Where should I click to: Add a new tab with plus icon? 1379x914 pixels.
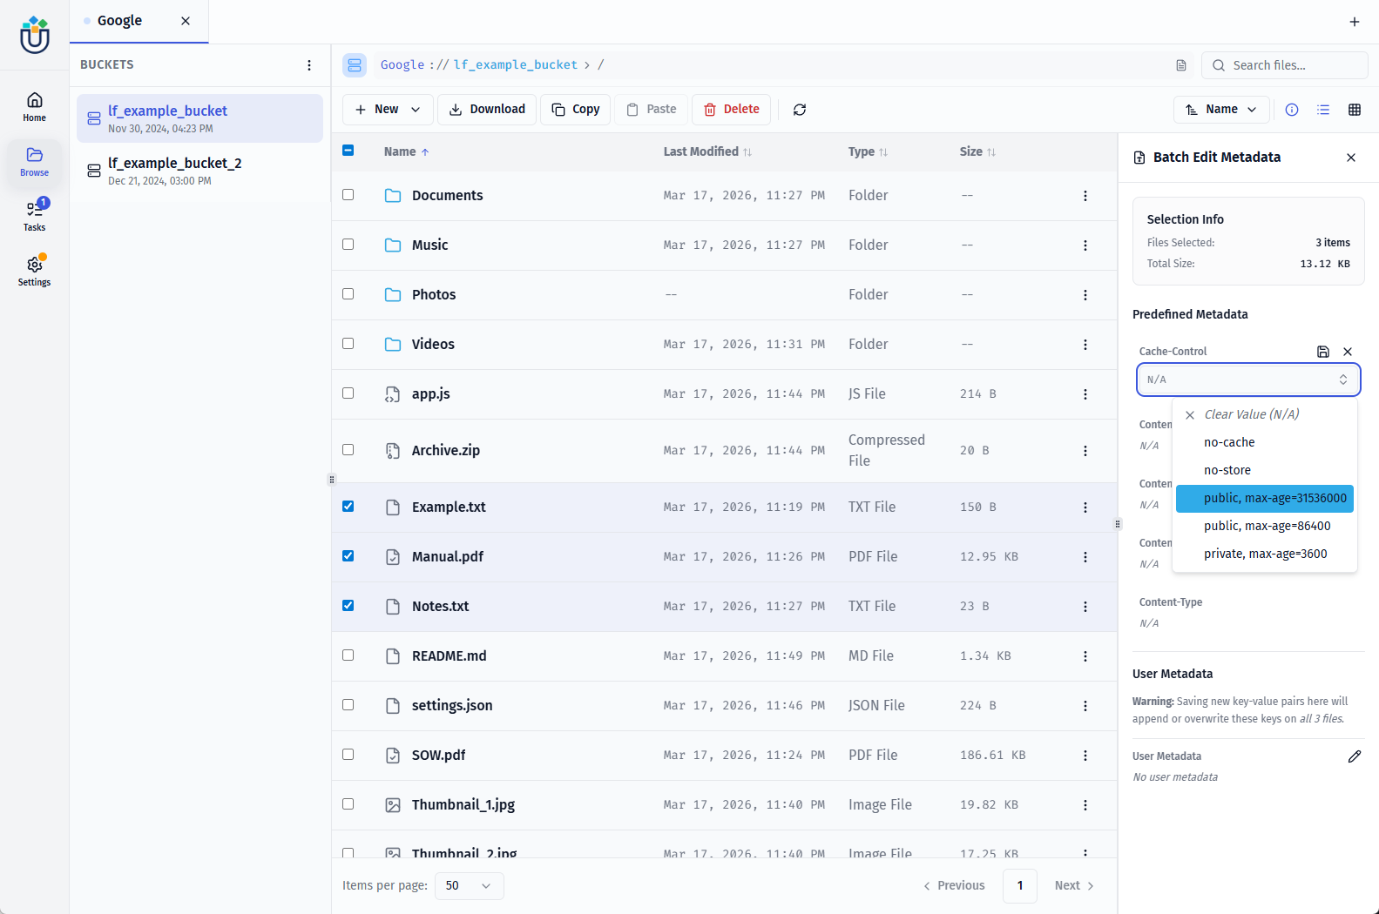pyautogui.click(x=1354, y=22)
